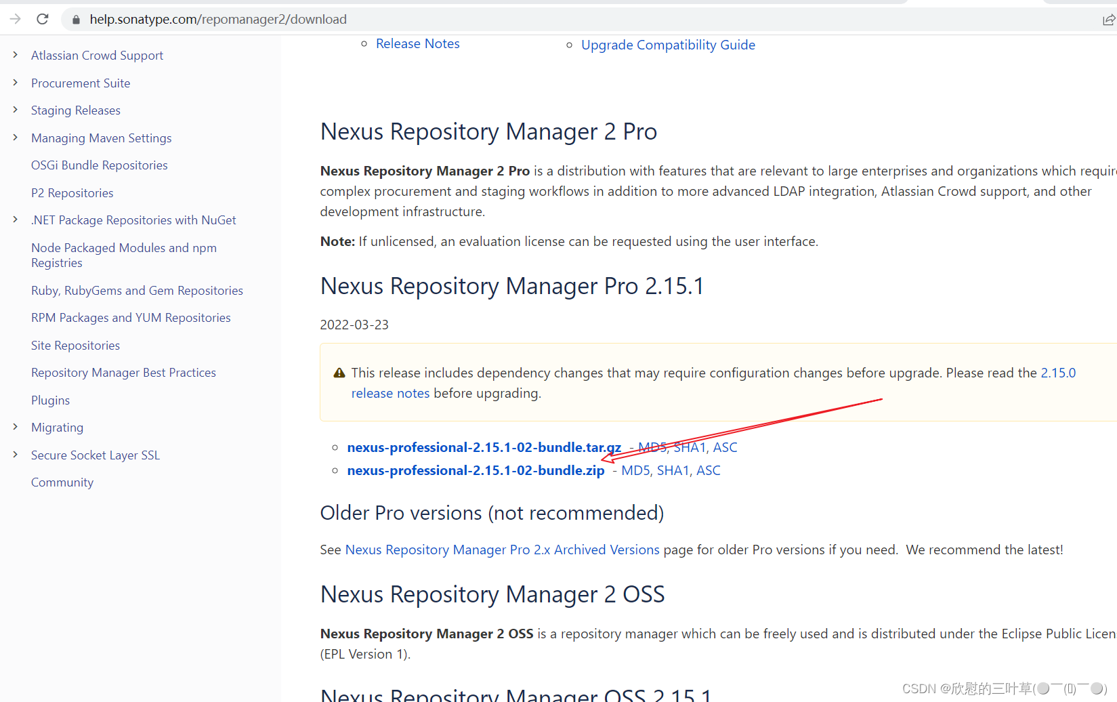Open OSGi Bundle Repositories page

pyautogui.click(x=99, y=165)
